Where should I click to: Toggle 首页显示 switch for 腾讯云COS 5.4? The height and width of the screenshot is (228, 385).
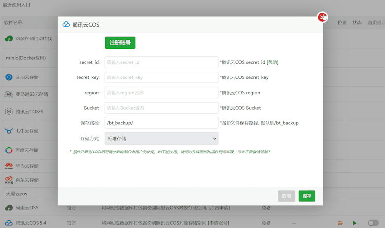tap(373, 223)
